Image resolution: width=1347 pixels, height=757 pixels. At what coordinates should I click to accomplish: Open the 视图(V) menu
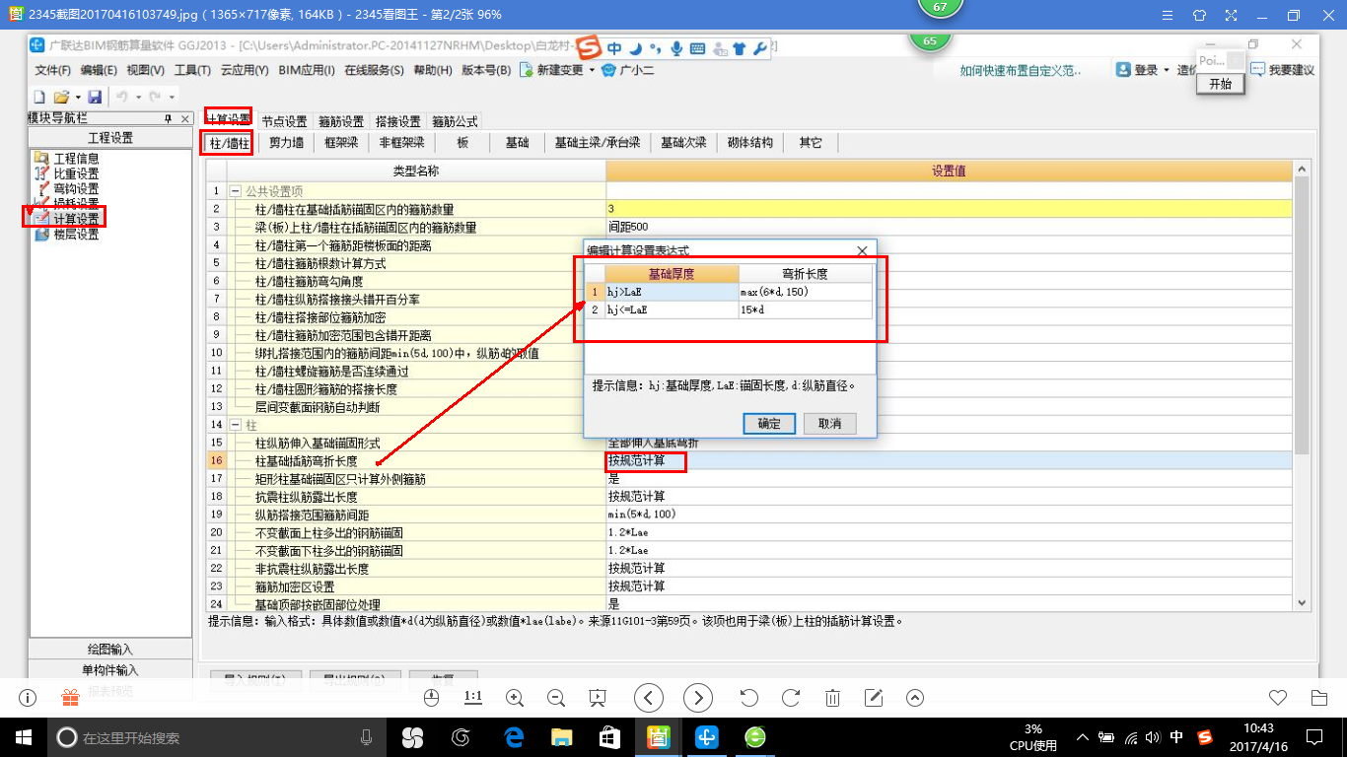click(146, 70)
